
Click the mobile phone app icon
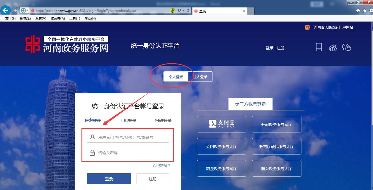(x=319, y=47)
